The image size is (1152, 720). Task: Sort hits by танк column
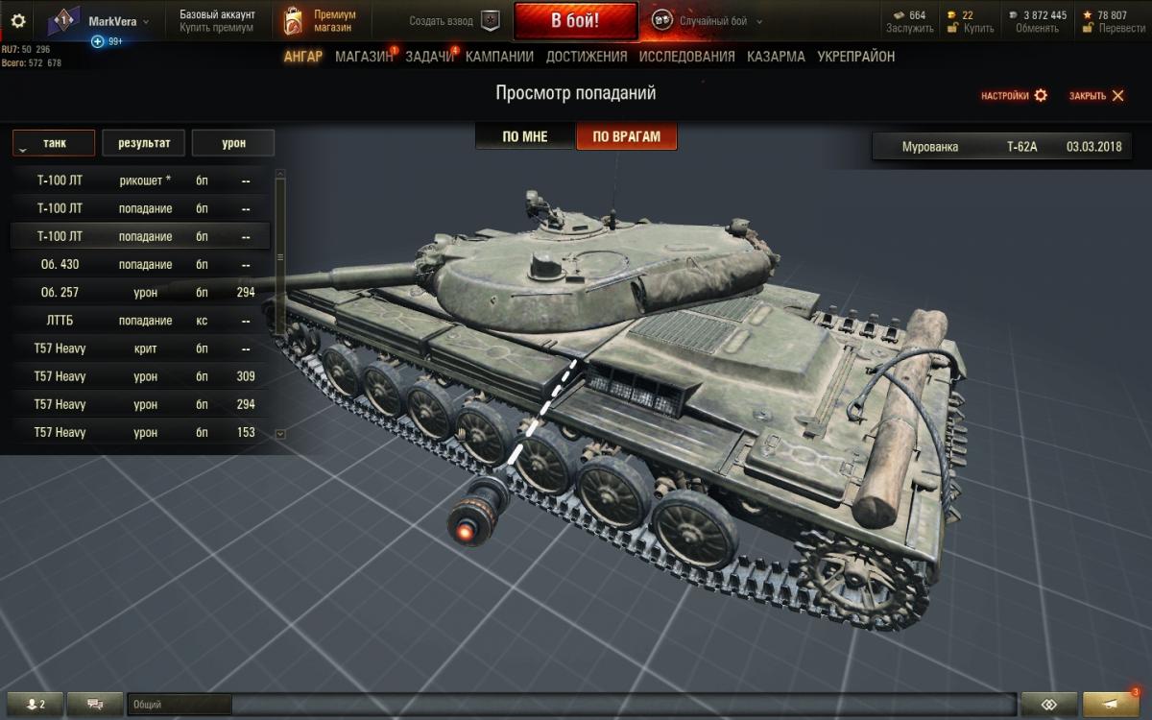54,143
